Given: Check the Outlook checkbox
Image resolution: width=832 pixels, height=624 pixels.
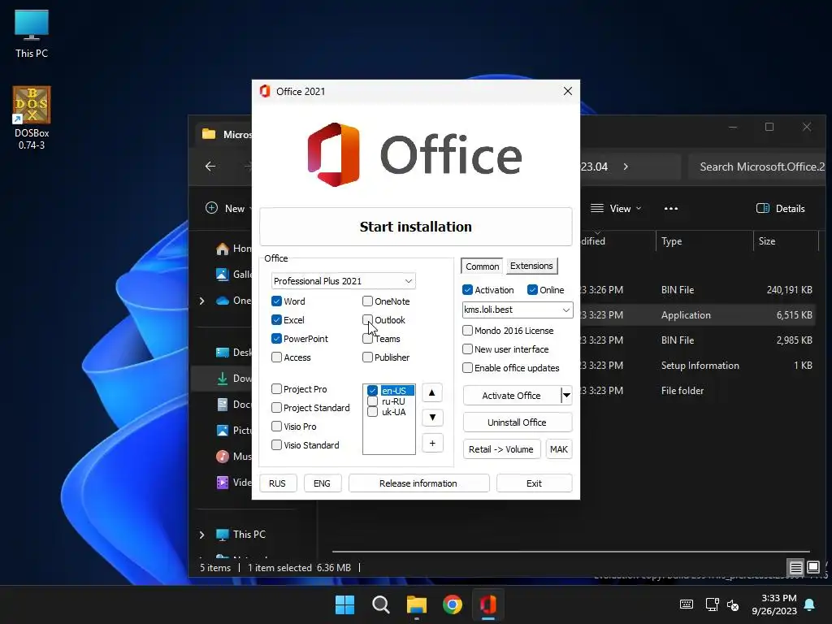Looking at the screenshot, I should tap(367, 320).
